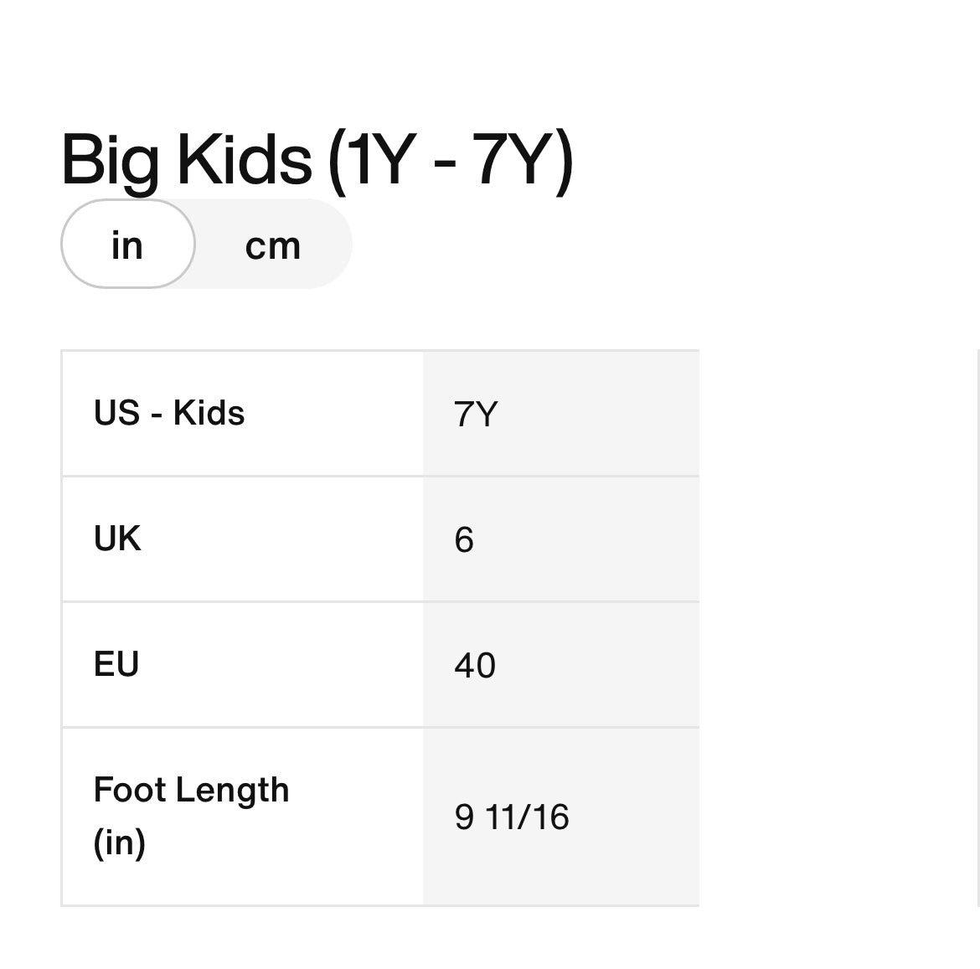Click the (in) text under Foot Length
This screenshot has height=969, width=980.
120,843
